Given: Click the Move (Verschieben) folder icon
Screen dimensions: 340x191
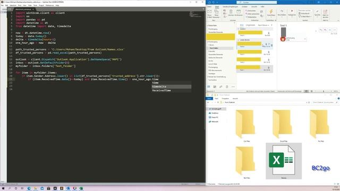Looking at the screenshot, I should pos(282,11).
